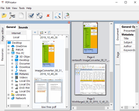139x111 pixels.
Task: Switch to the Sounds tab
Action: tap(23, 27)
